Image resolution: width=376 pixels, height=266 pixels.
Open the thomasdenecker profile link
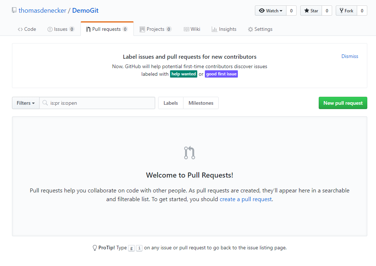(42, 11)
